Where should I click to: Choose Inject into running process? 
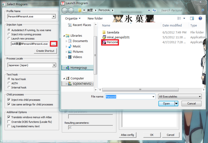coord(9,34)
